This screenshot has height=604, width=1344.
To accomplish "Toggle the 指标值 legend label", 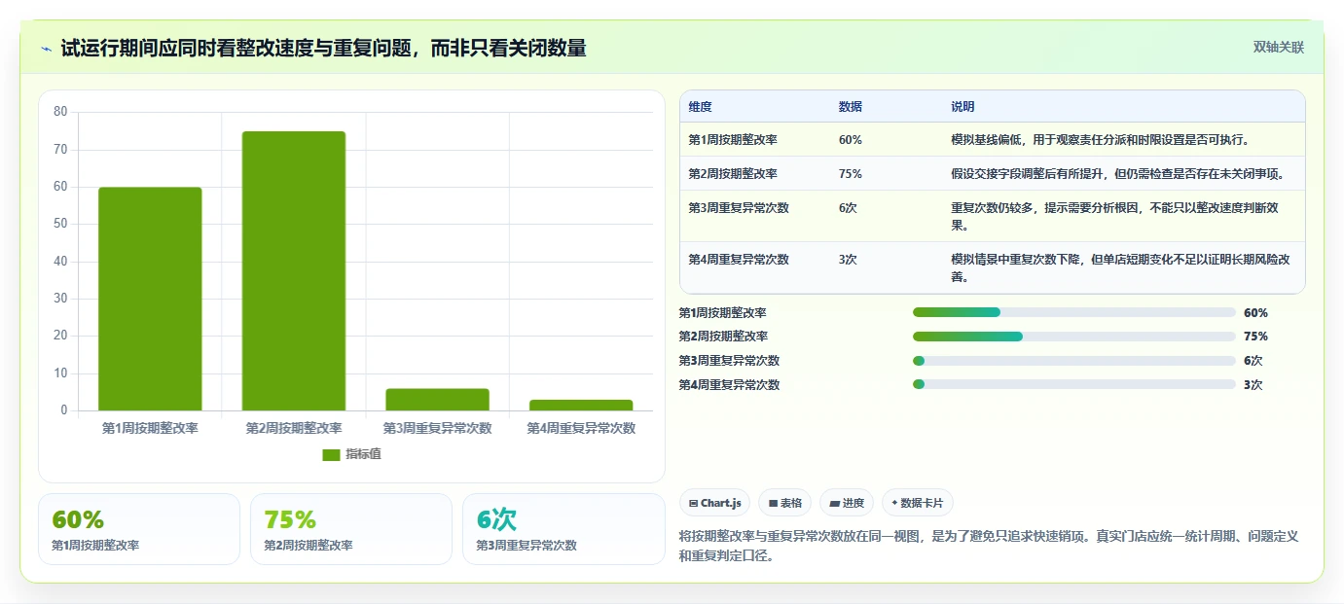I will (363, 454).
